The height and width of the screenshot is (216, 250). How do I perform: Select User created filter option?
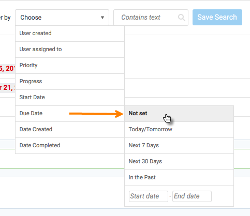pyautogui.click(x=70, y=34)
